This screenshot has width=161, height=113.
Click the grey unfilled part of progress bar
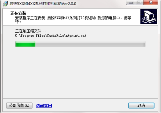point(90,44)
